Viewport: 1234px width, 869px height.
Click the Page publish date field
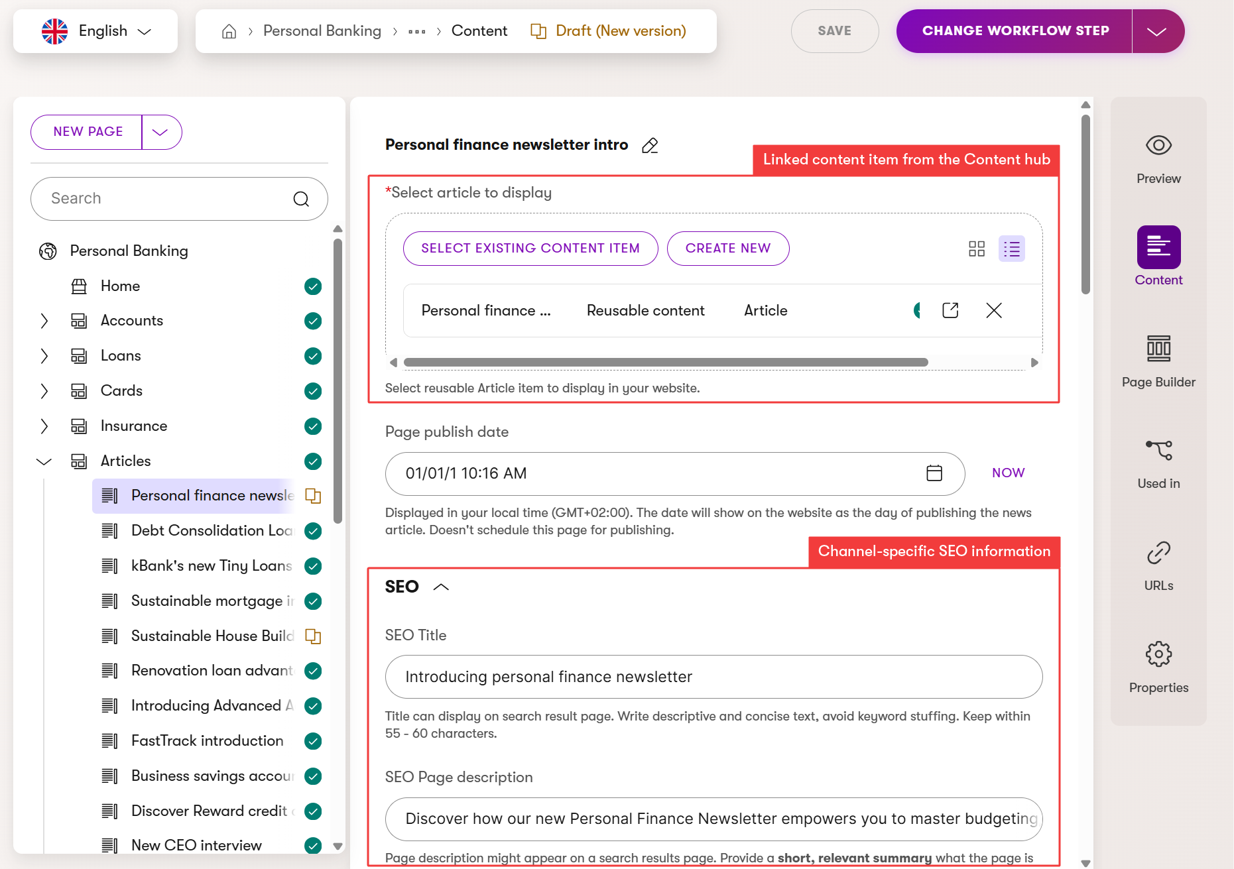click(x=675, y=473)
